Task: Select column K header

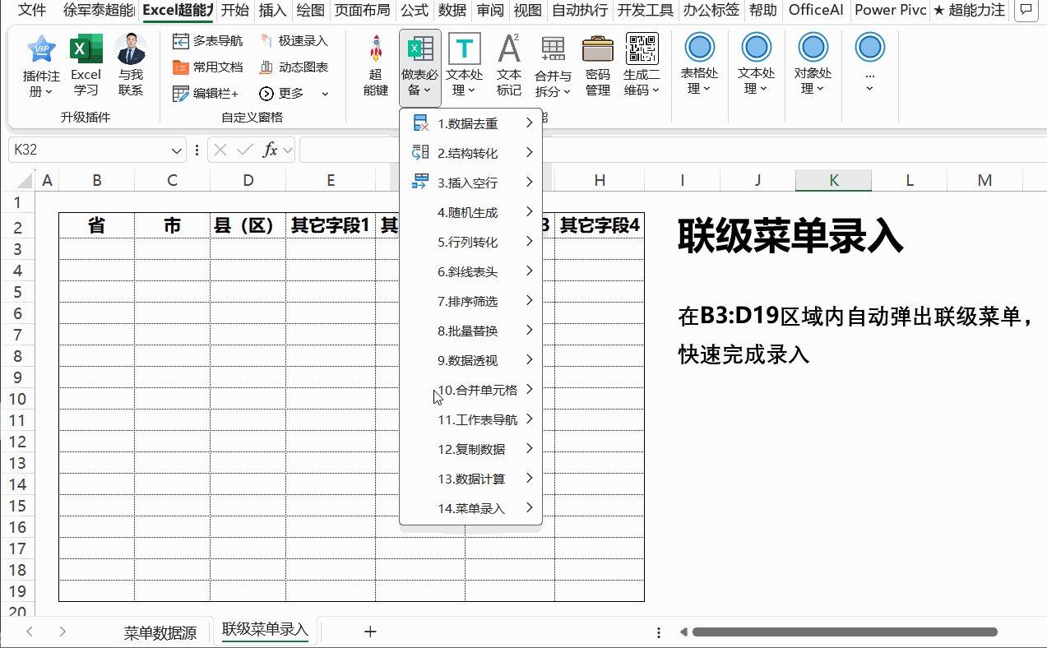Action: (833, 181)
